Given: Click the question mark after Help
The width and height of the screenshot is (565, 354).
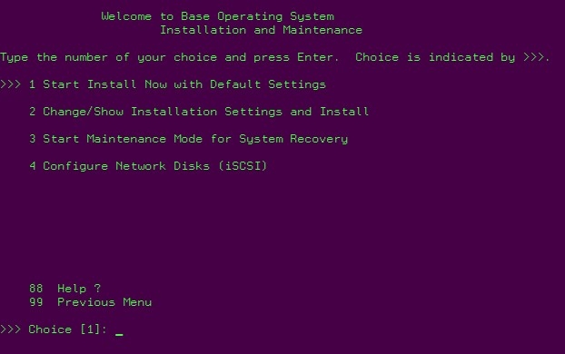Looking at the screenshot, I should [97, 289].
